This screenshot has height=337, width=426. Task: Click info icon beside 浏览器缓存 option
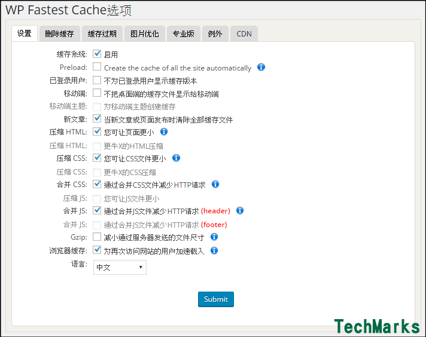tap(214, 250)
